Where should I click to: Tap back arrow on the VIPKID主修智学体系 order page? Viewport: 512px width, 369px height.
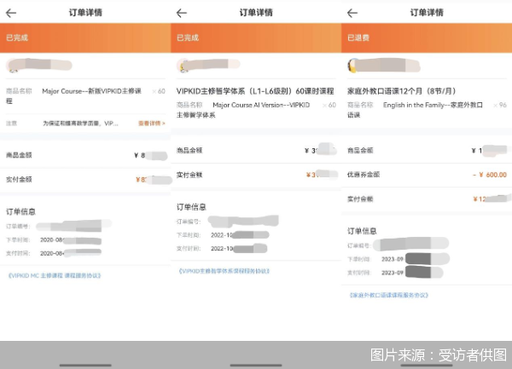[181, 13]
